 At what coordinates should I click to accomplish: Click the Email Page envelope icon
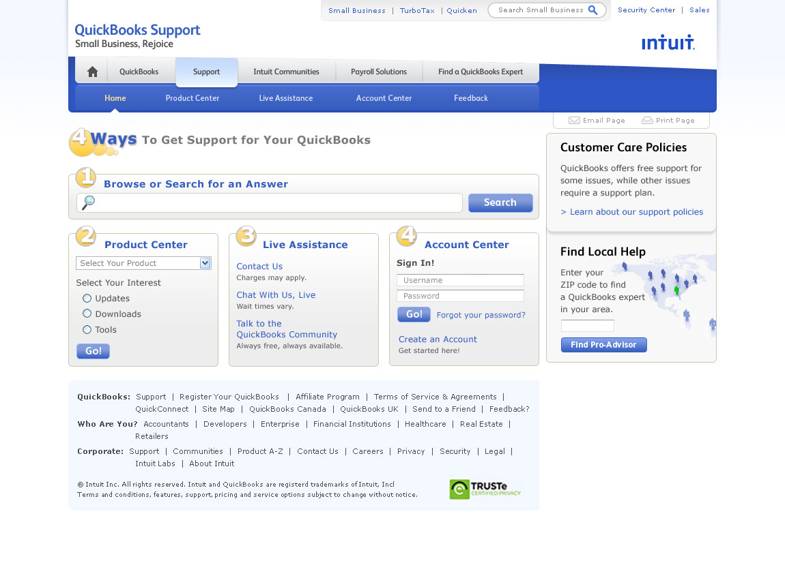pyautogui.click(x=574, y=121)
